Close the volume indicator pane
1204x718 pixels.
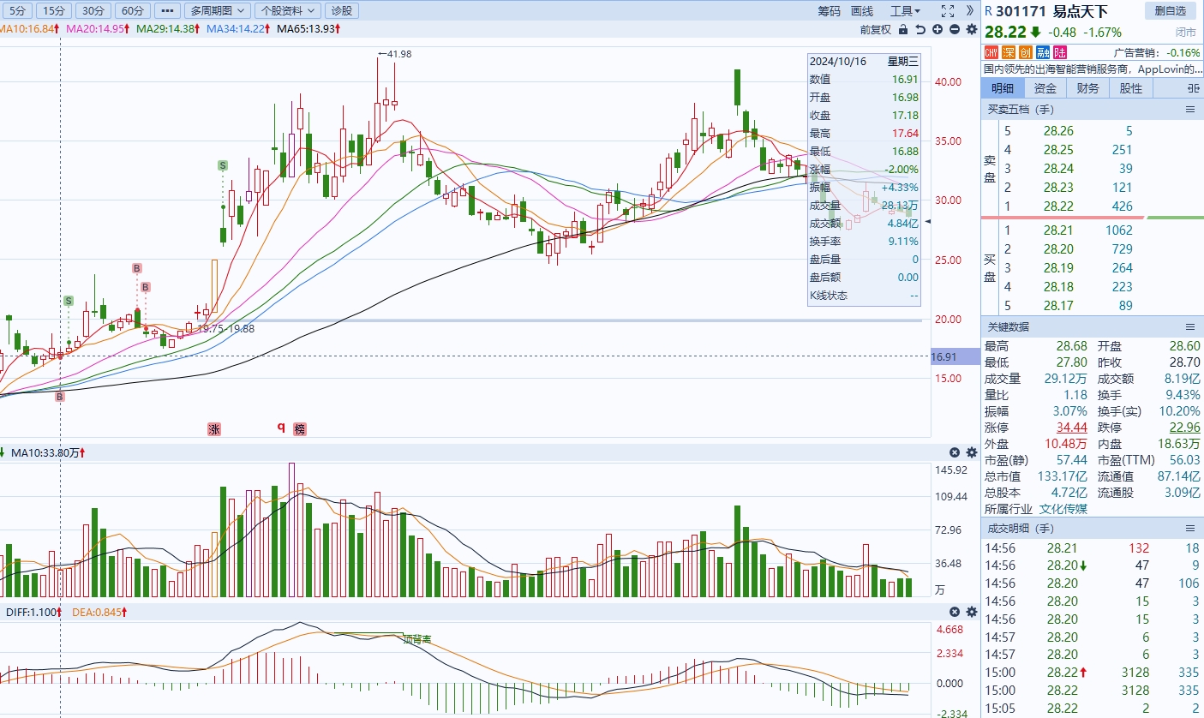955,452
